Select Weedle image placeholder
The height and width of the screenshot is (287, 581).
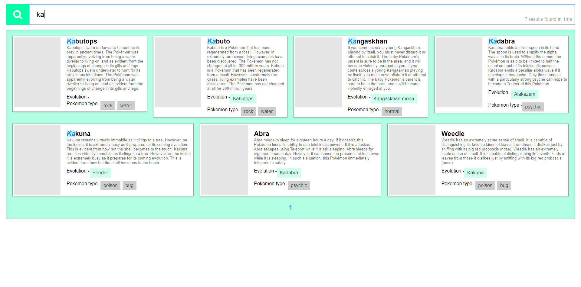point(412,160)
